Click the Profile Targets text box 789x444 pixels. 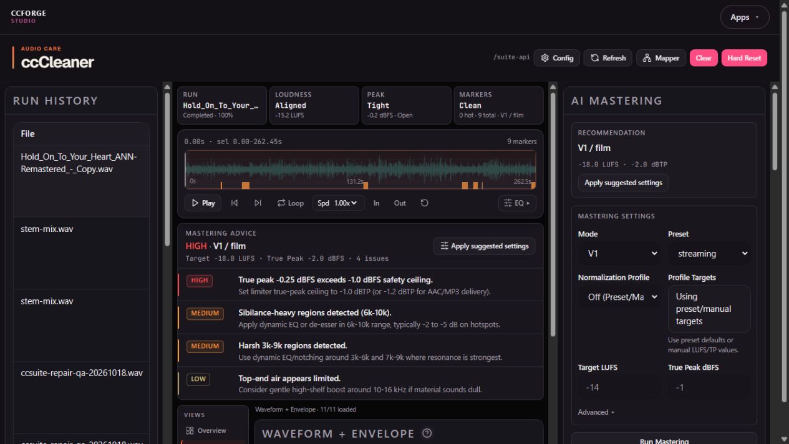click(x=709, y=309)
